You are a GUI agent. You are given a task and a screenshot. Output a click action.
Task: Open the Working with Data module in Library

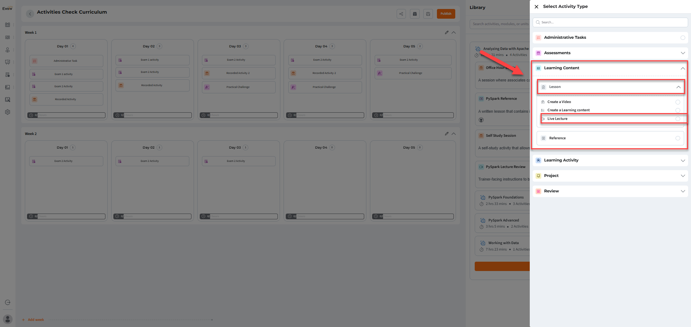[502, 246]
